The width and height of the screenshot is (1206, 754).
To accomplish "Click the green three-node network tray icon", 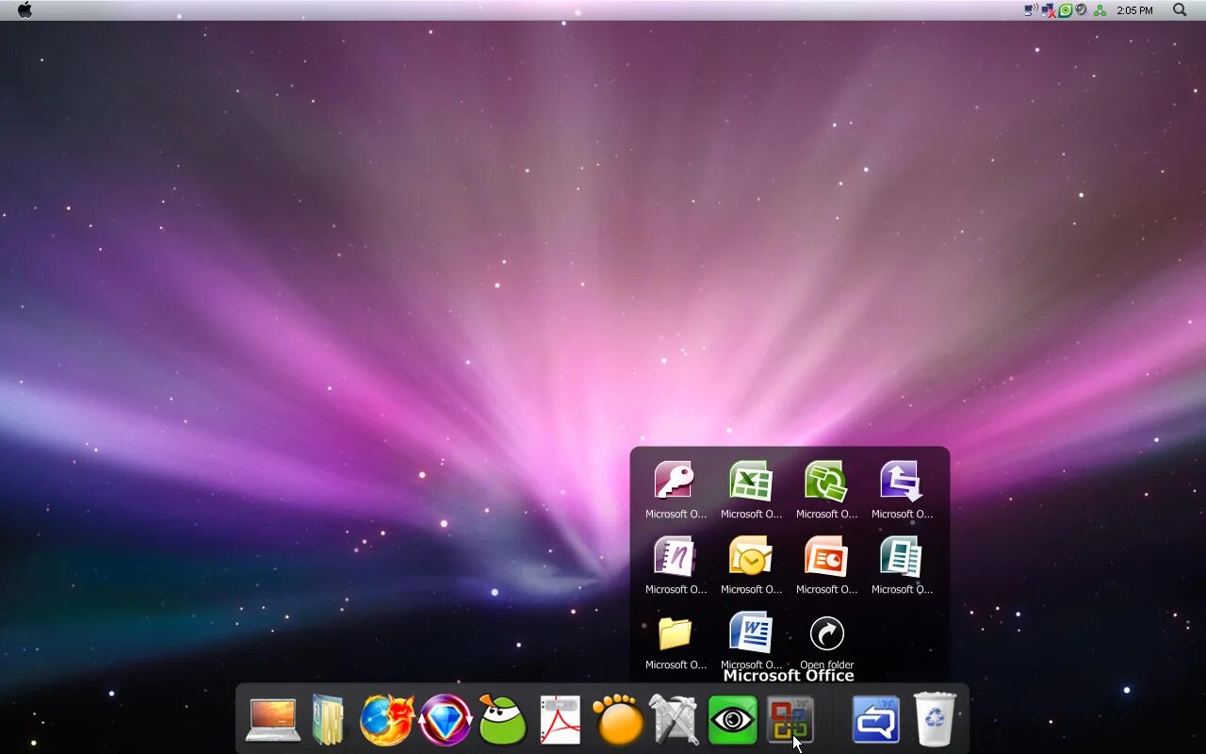I will pyautogui.click(x=1100, y=10).
